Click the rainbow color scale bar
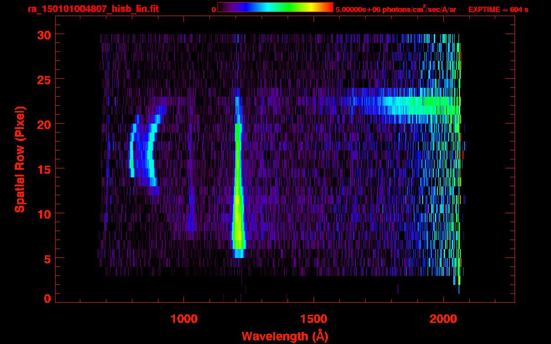The width and height of the screenshot is (551, 344). (275, 7)
